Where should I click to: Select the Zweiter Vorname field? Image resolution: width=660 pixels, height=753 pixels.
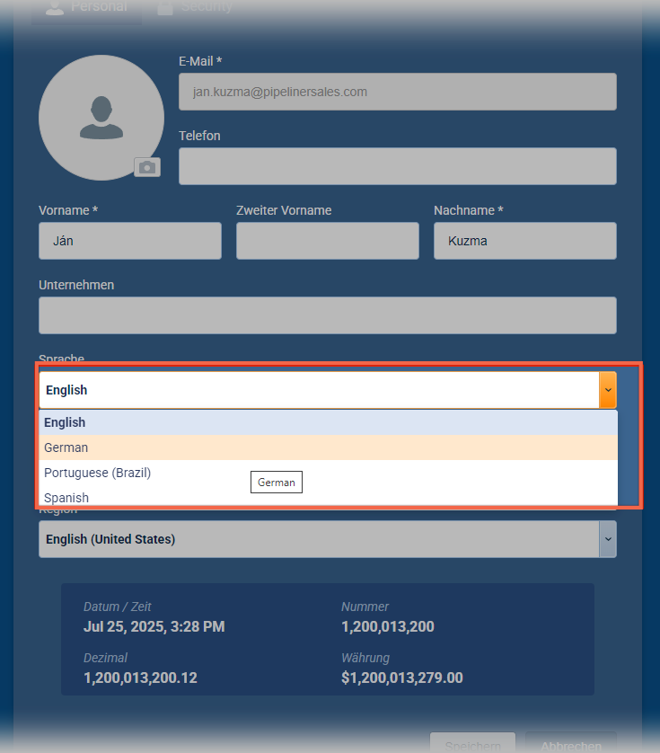(x=327, y=241)
